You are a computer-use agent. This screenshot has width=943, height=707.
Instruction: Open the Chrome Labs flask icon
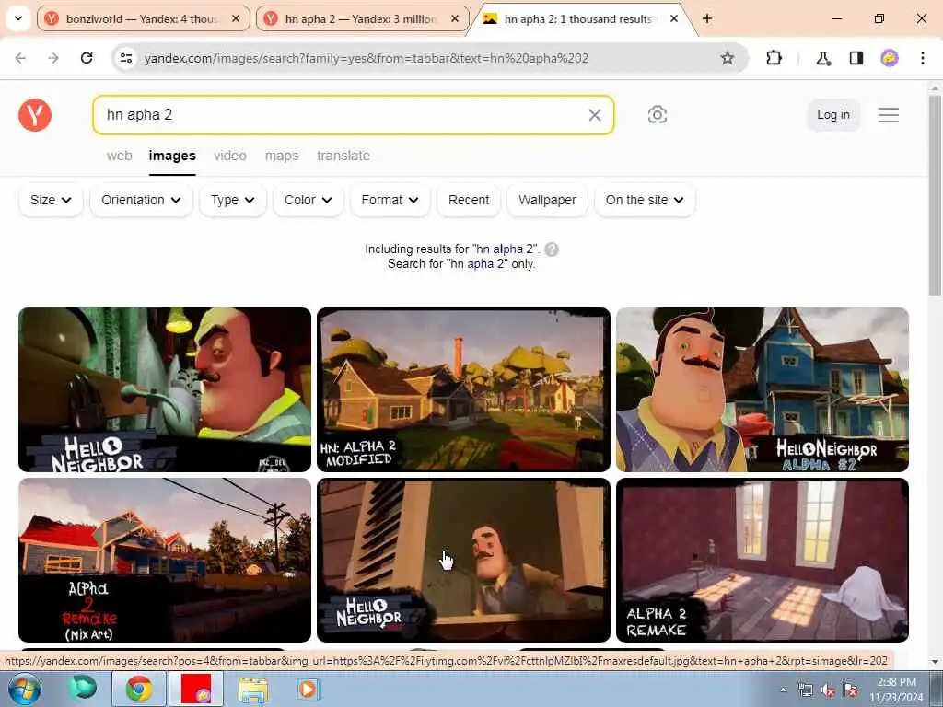coord(822,58)
